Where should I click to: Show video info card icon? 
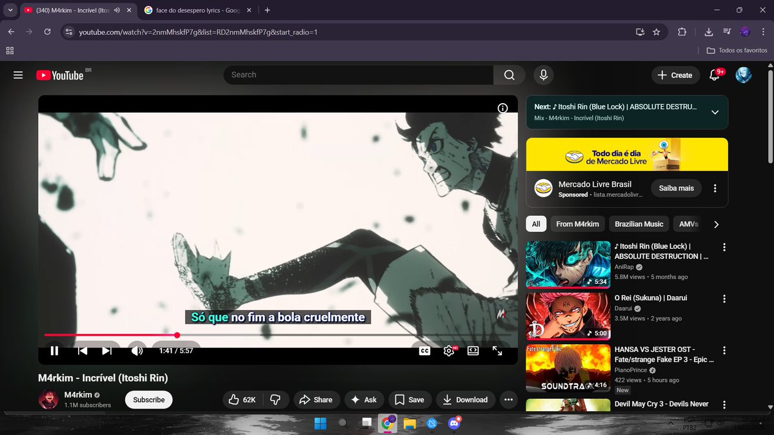click(502, 108)
